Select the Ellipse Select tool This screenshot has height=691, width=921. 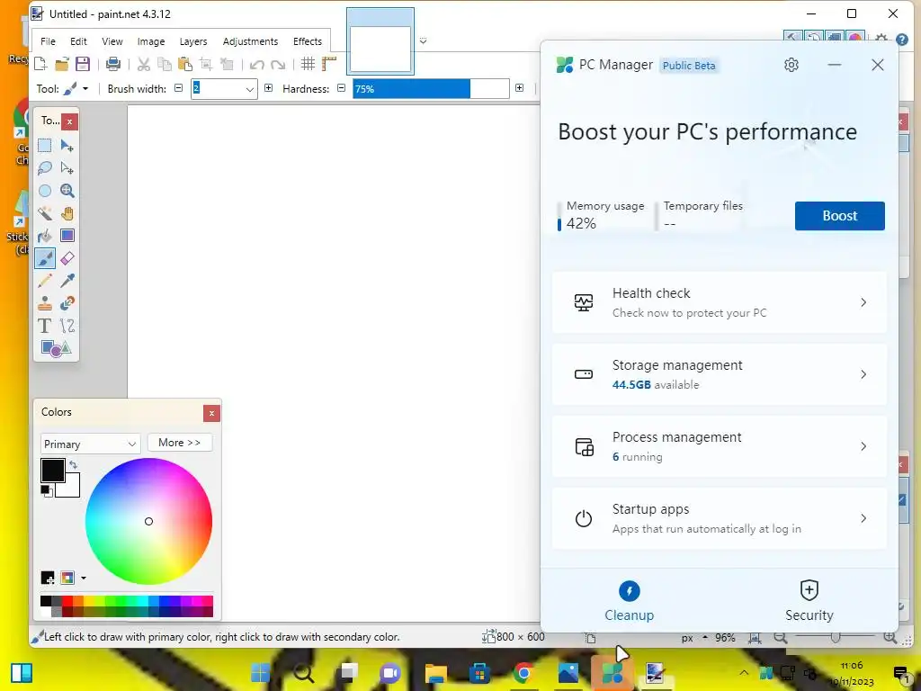coord(45,191)
